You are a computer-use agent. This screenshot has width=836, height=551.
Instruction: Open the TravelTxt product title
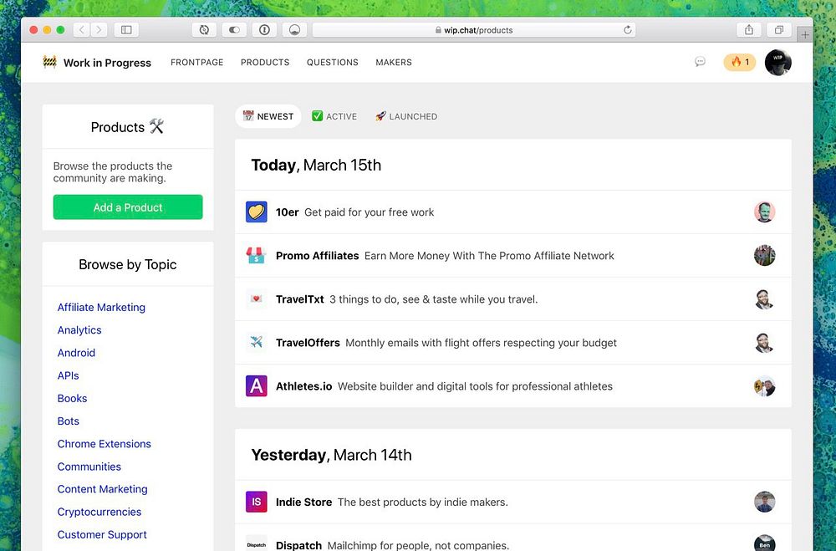299,299
